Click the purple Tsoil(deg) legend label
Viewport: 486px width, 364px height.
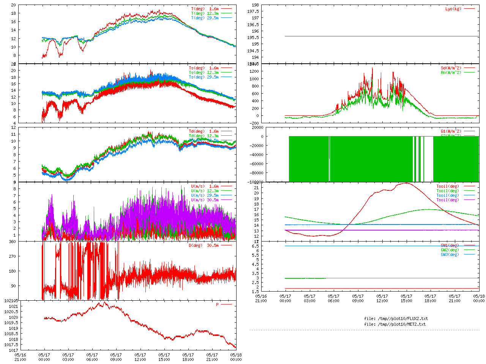[448, 200]
